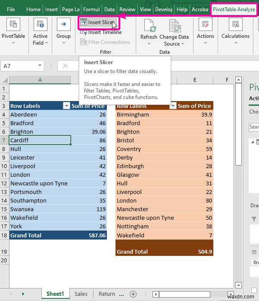Click Sum of Price header in orange table
Image resolution: width=259 pixels, height=301 pixels.
[x=194, y=106]
